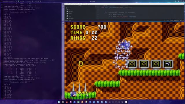Open the Edit menu in Atom
The image size is (185, 104).
pos(69,4)
